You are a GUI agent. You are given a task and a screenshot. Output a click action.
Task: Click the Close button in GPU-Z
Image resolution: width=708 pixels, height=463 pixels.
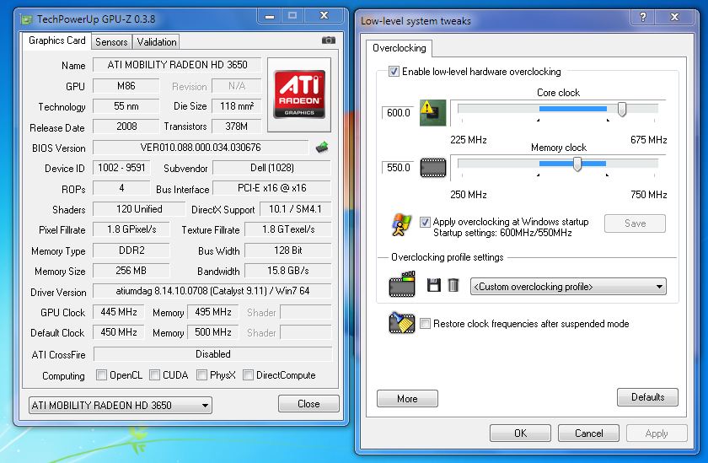(308, 404)
